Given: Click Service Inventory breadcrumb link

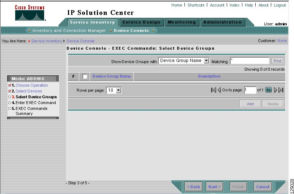Looking at the screenshot, I should [x=47, y=41].
